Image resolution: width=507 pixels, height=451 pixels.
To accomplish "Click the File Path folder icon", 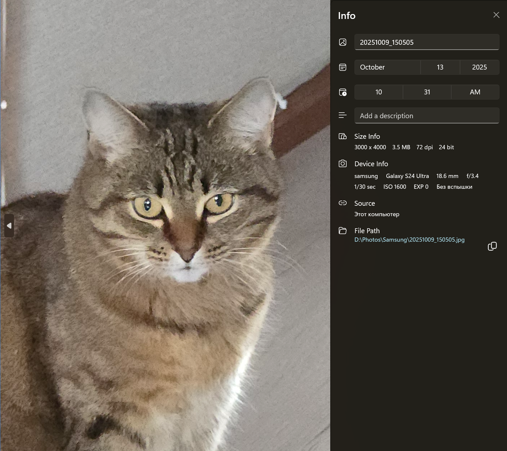I will pos(342,231).
